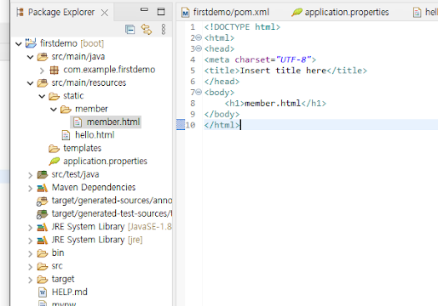The width and height of the screenshot is (438, 306).
Task: Expand the src folder at project root
Action: [x=31, y=267]
